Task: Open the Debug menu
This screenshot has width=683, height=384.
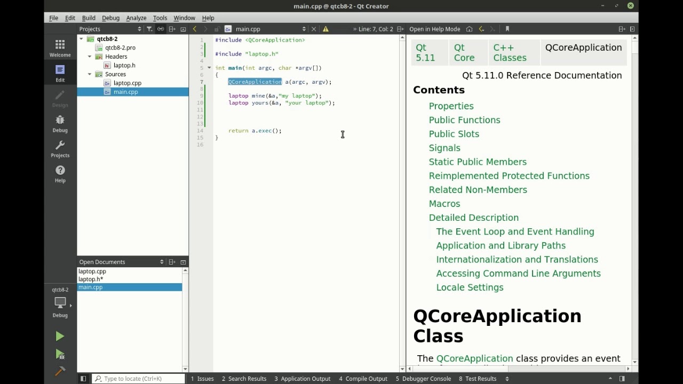Action: coord(110,18)
